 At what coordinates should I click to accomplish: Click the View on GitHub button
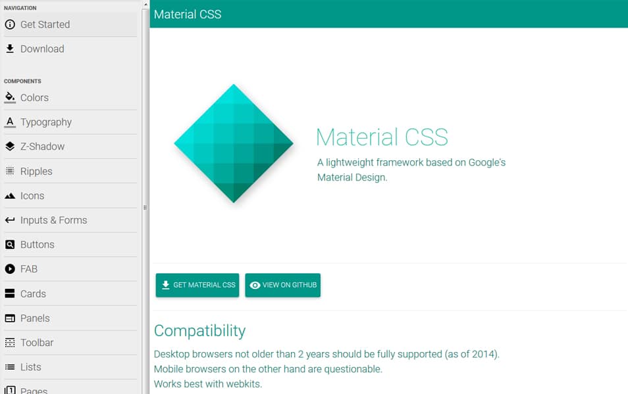tap(283, 285)
